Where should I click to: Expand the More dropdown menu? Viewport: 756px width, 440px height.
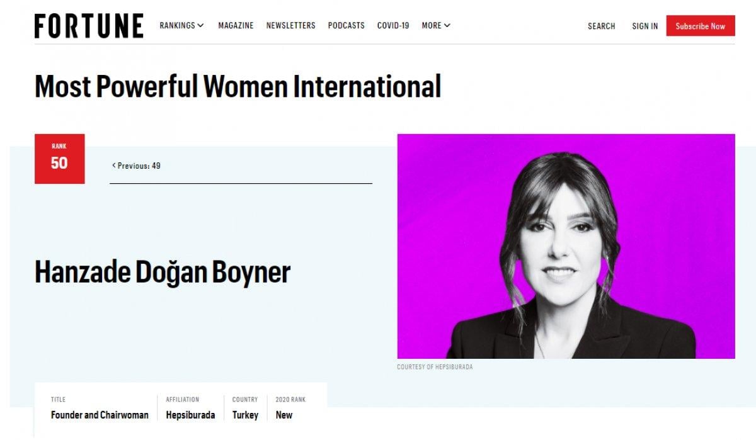coord(436,26)
